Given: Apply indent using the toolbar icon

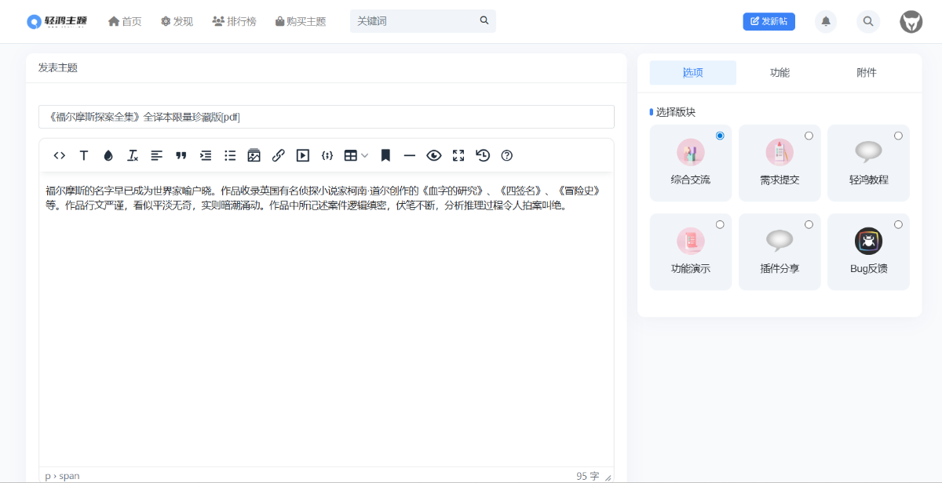Looking at the screenshot, I should pyautogui.click(x=206, y=155).
